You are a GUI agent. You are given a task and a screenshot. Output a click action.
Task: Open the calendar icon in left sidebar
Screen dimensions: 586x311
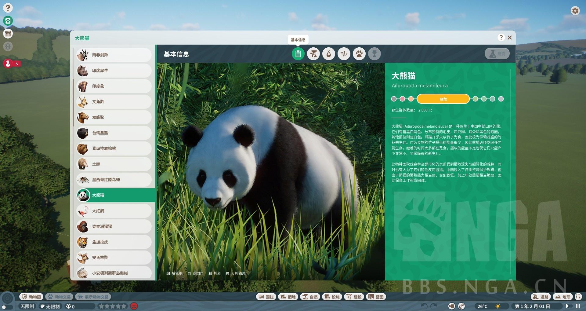pos(8,34)
